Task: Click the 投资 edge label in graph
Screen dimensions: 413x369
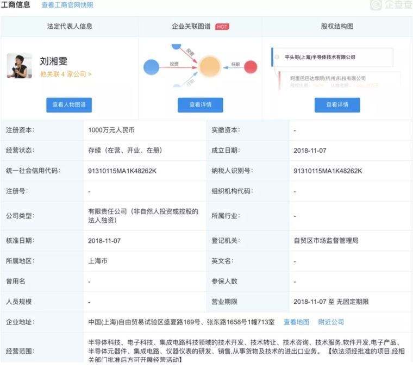Action: [x=174, y=64]
